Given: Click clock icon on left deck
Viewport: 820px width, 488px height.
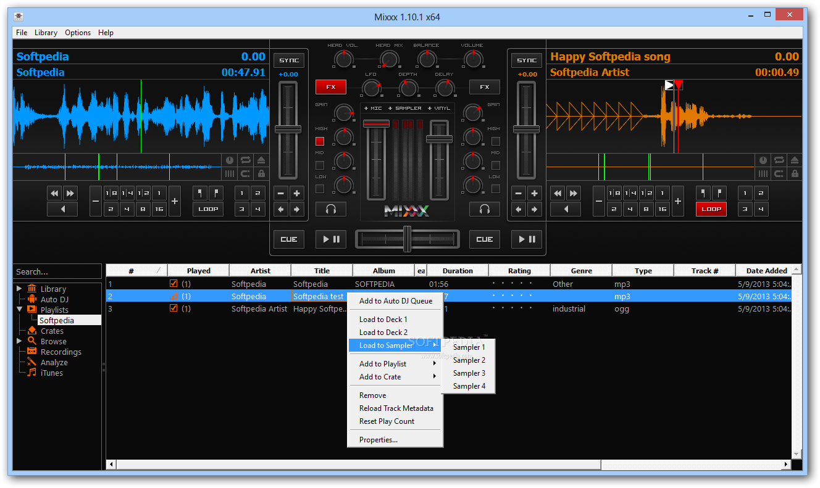Looking at the screenshot, I should click(229, 160).
